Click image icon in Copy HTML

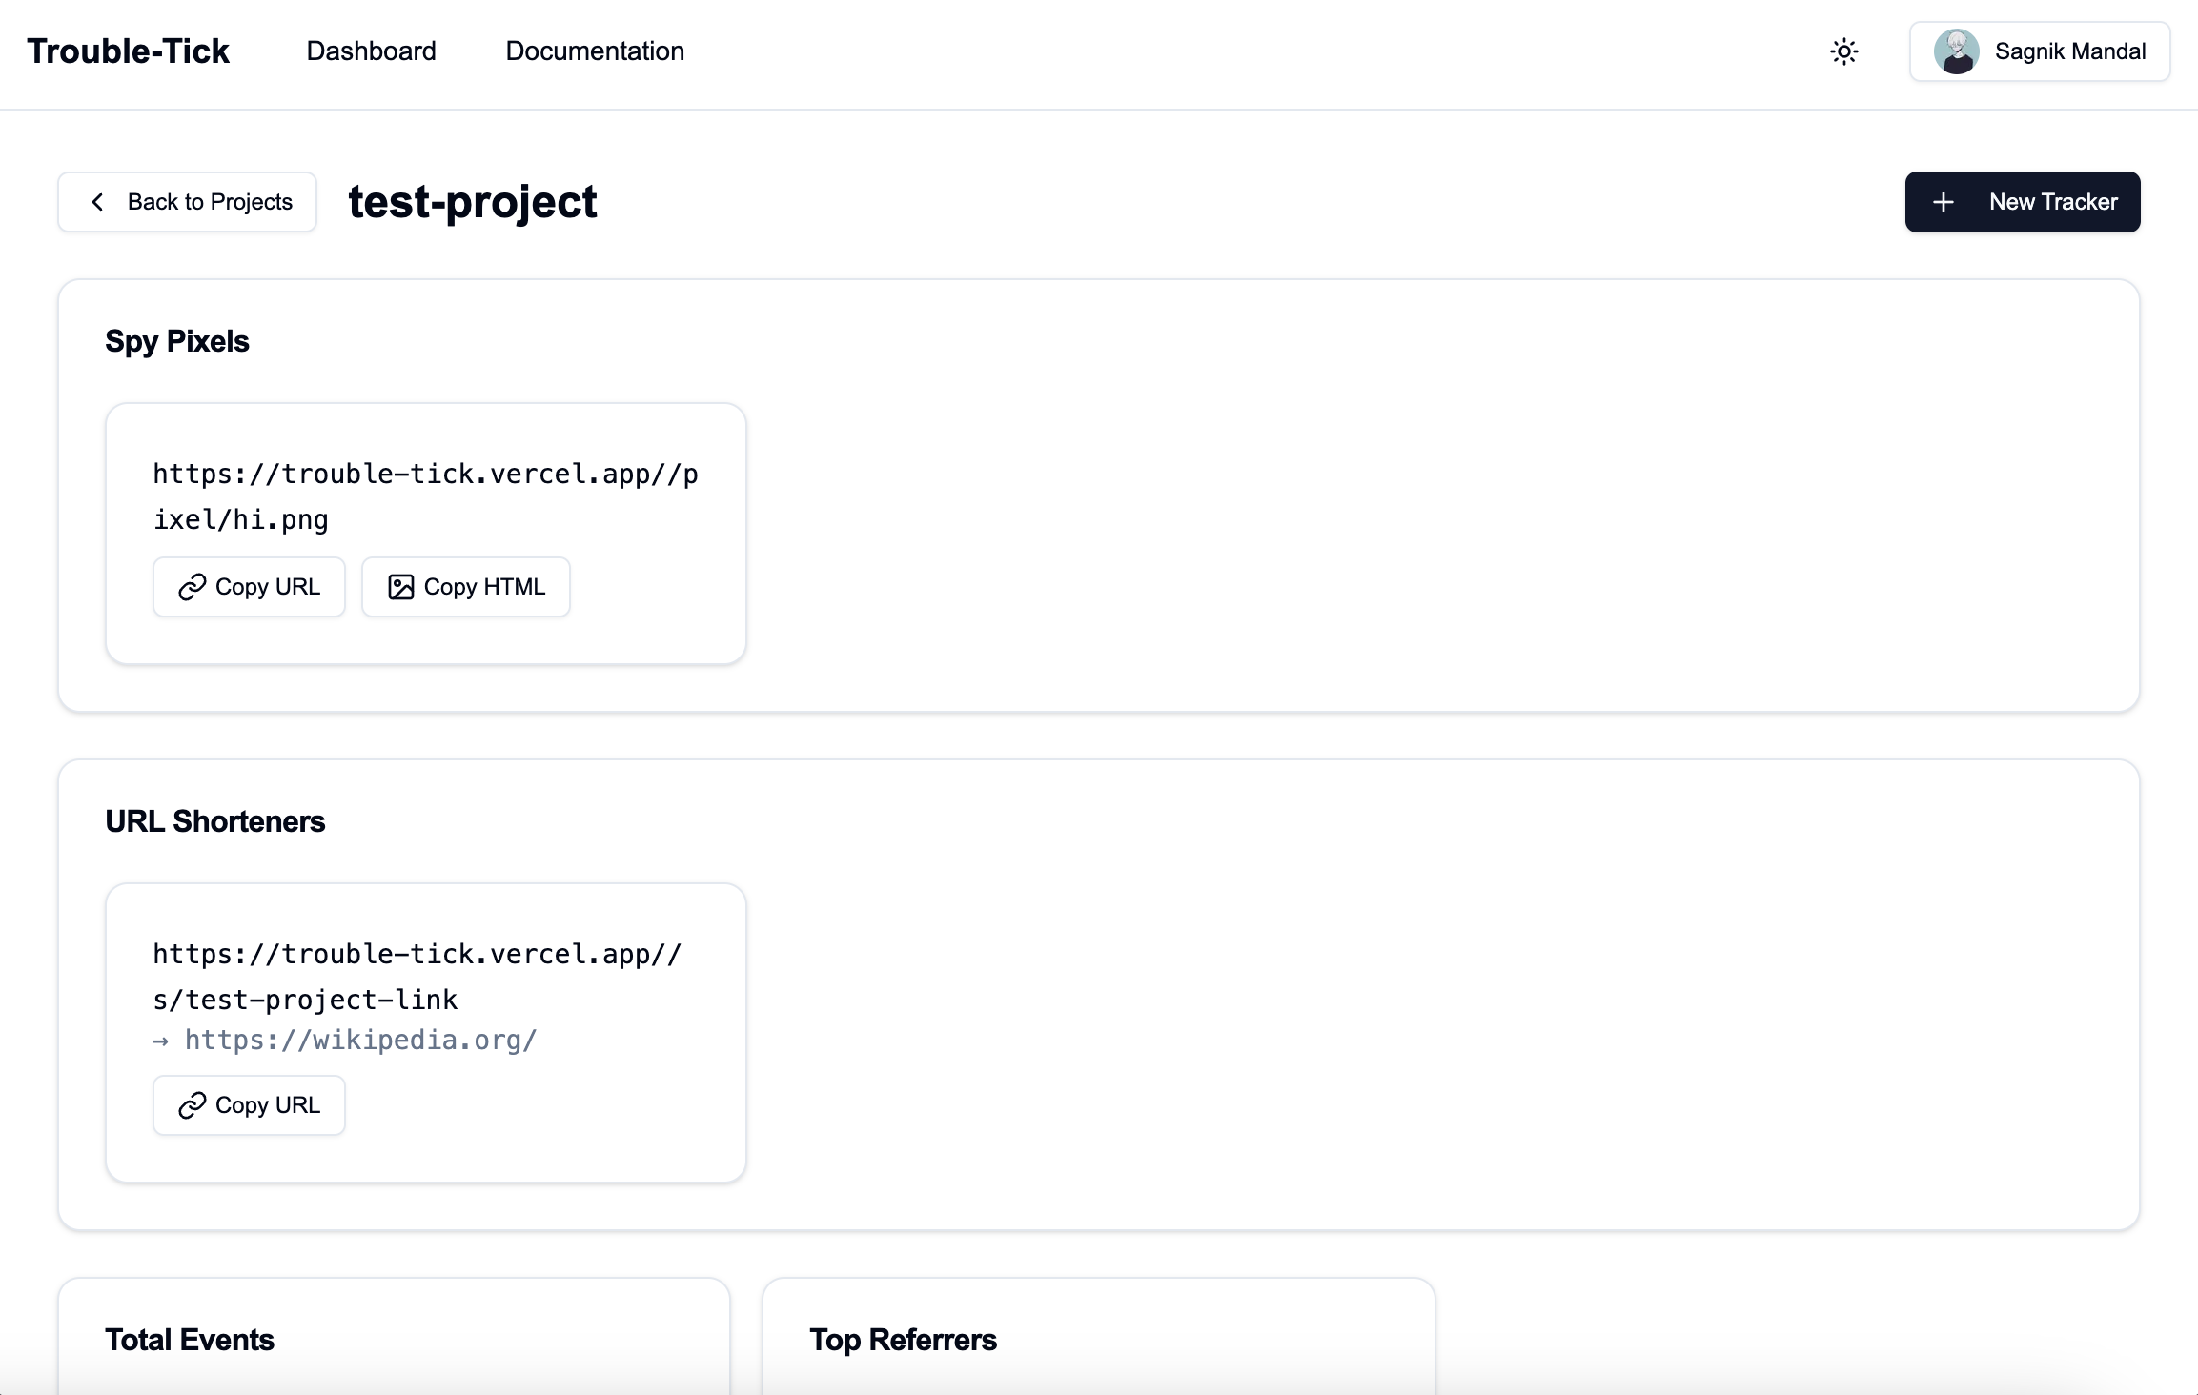pos(400,587)
